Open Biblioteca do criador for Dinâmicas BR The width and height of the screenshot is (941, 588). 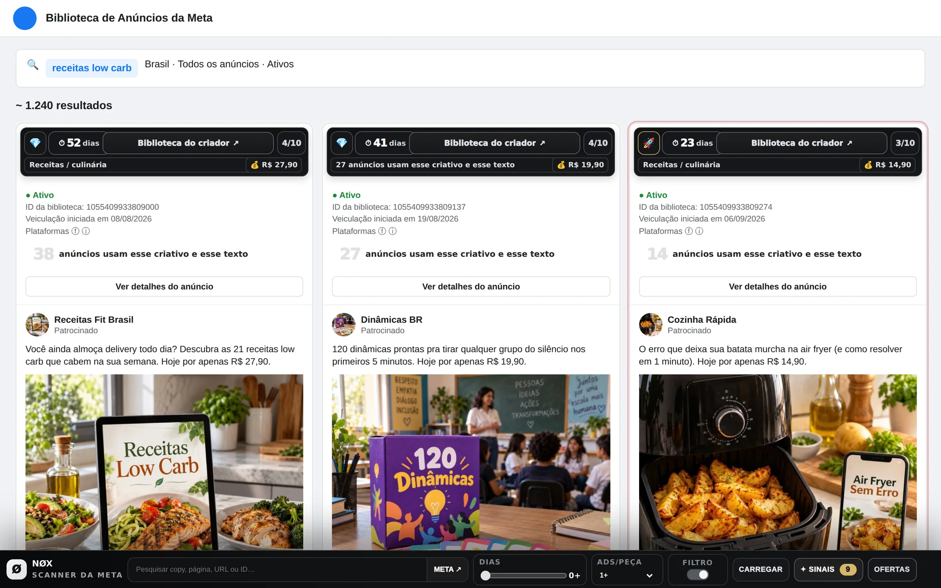pyautogui.click(x=495, y=143)
